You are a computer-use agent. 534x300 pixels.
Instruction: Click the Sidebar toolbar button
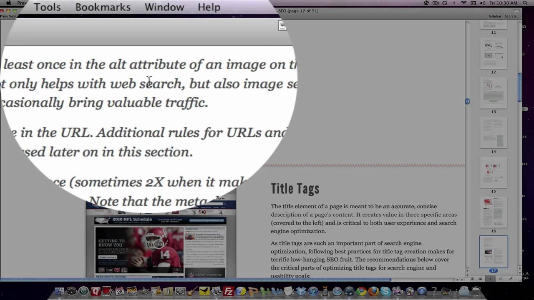pyautogui.click(x=495, y=16)
